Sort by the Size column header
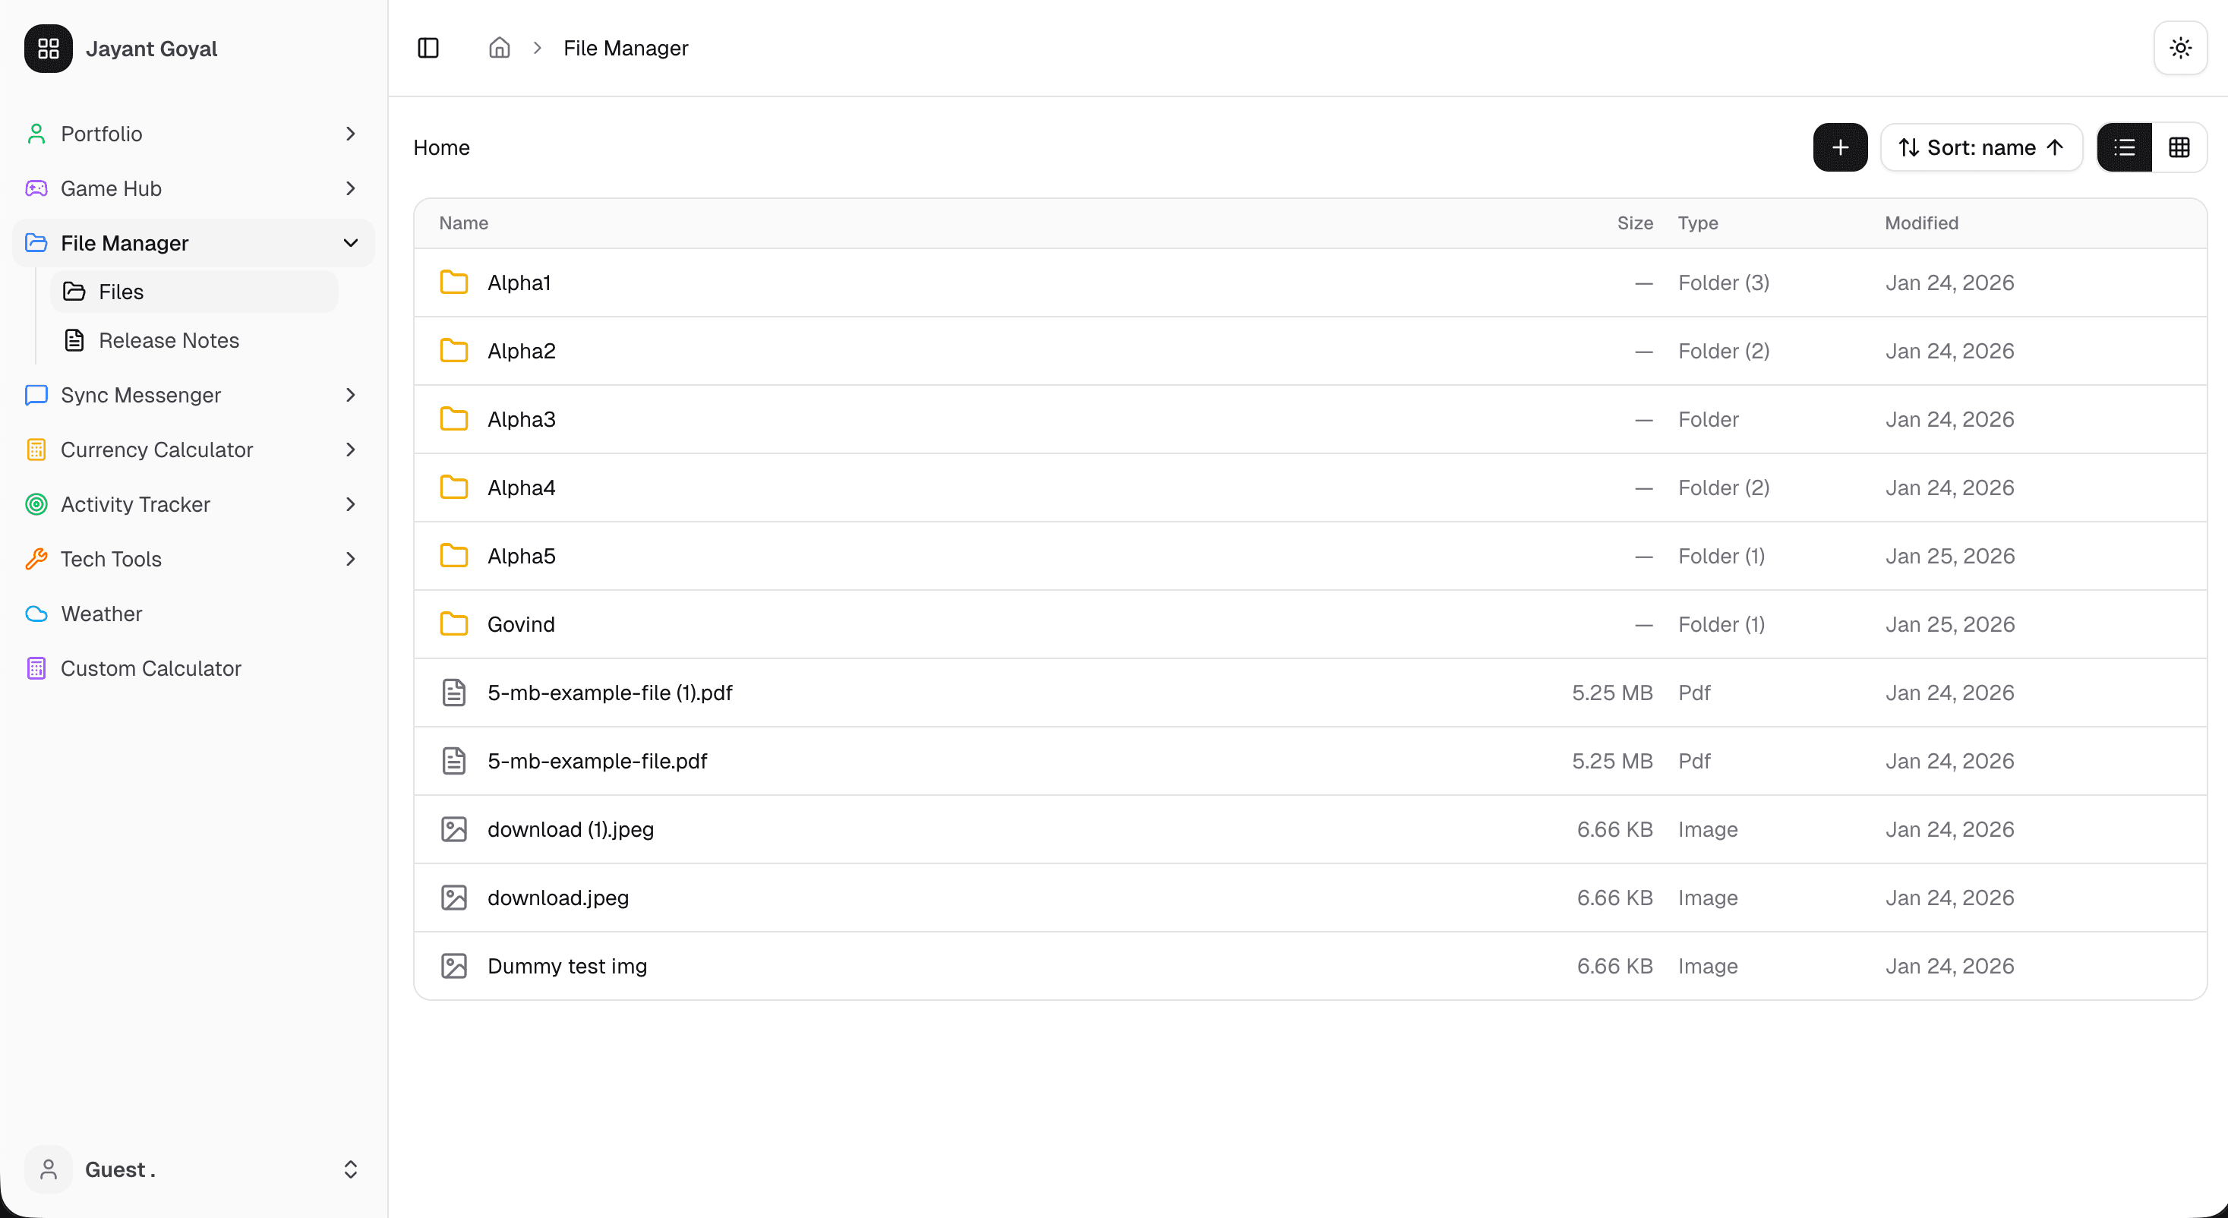 point(1635,222)
